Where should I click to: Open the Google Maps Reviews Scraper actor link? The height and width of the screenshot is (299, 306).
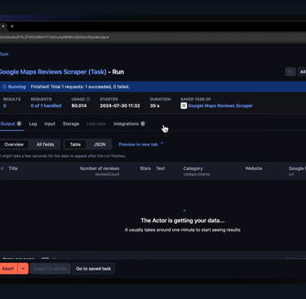tap(220, 105)
